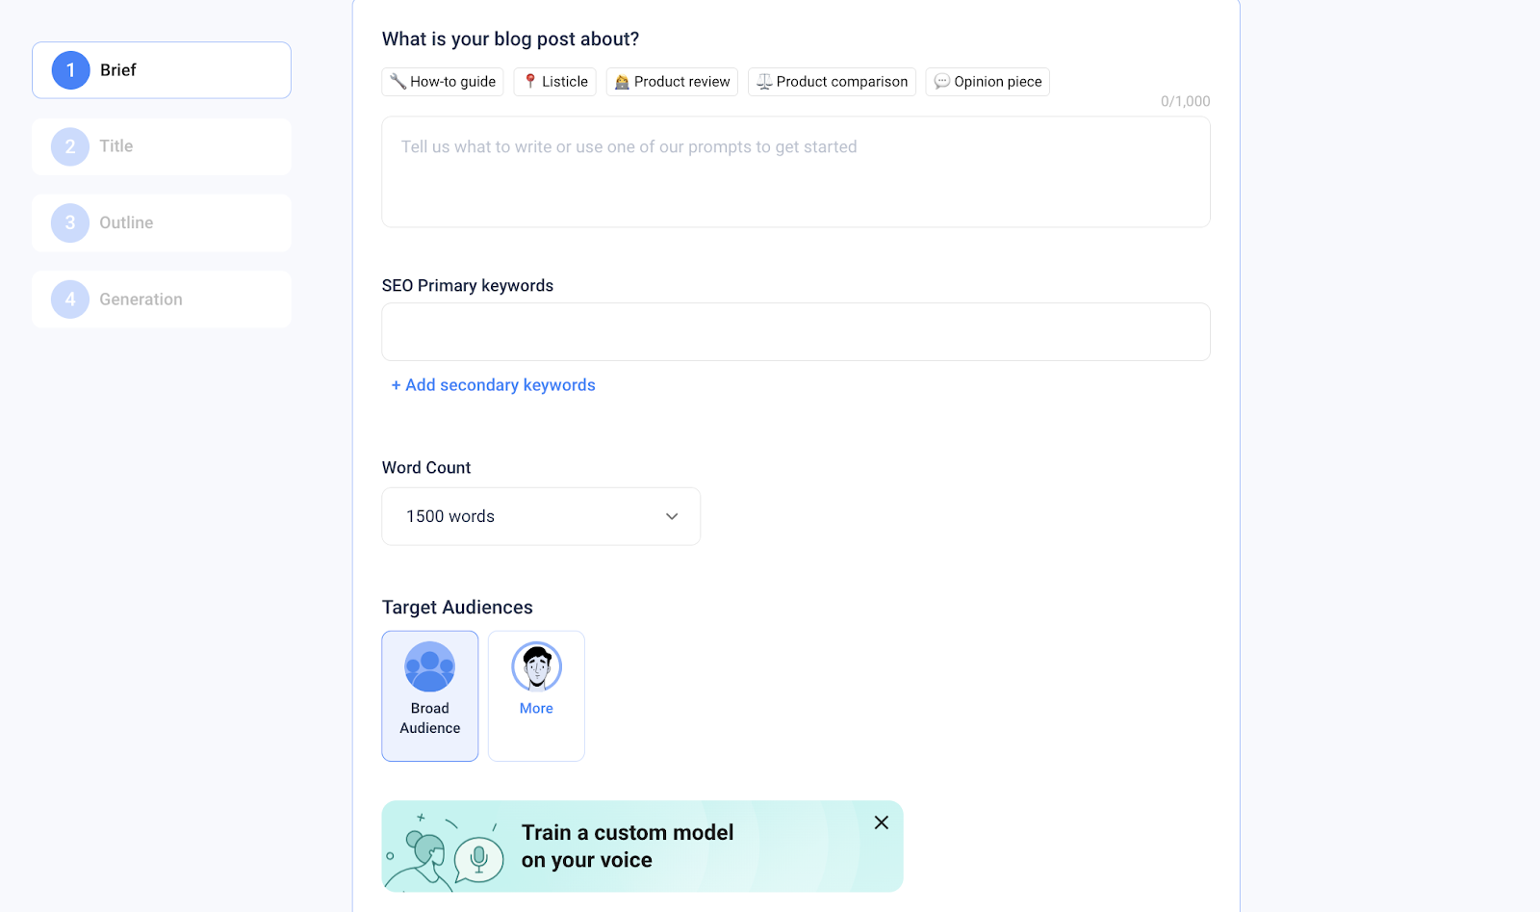Toggle the More audience option

pyautogui.click(x=536, y=695)
